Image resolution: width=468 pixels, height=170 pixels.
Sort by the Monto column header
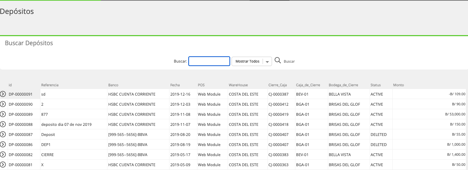399,85
